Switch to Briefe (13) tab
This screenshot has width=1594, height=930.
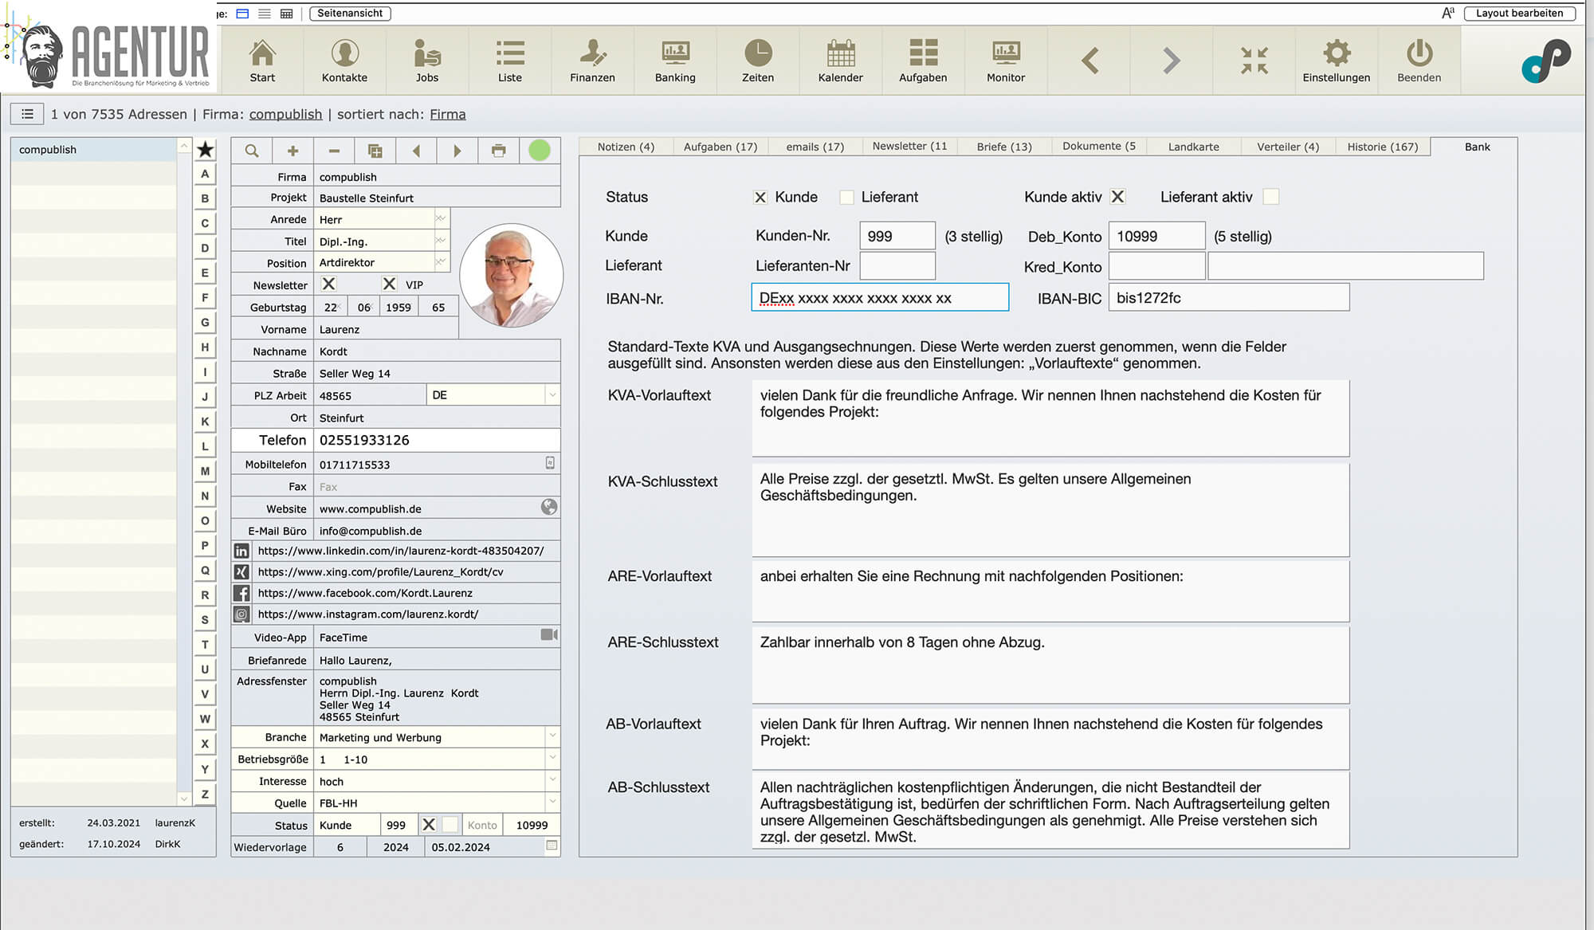coord(1004,147)
